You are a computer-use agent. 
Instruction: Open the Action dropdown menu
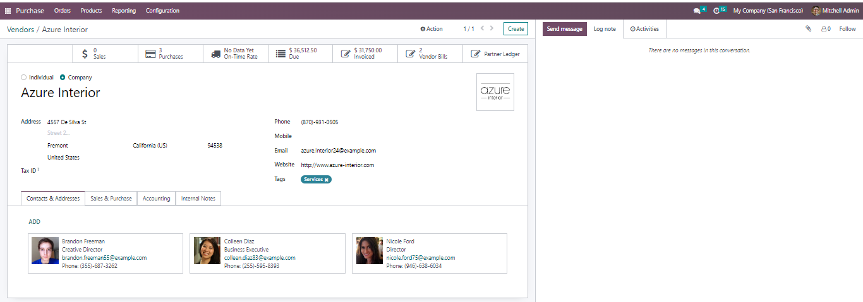point(431,29)
